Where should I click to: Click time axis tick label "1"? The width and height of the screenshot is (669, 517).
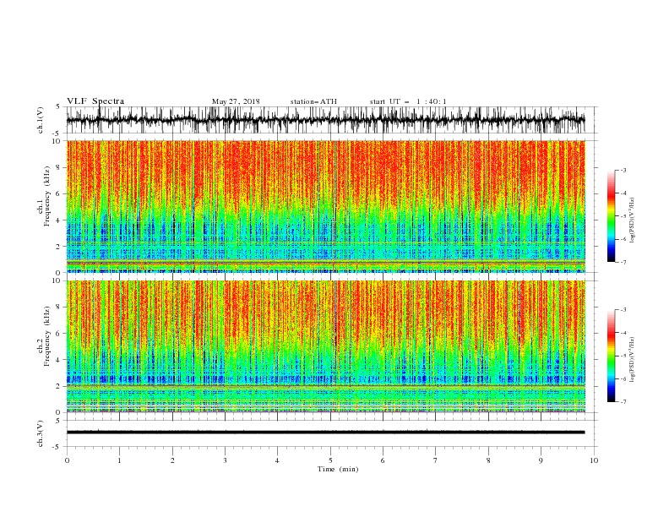tap(119, 460)
